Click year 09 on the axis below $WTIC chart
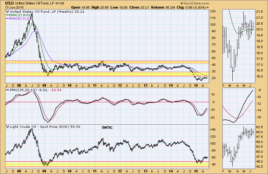 (x=44, y=171)
